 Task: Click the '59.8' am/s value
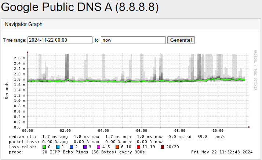pos(202,137)
